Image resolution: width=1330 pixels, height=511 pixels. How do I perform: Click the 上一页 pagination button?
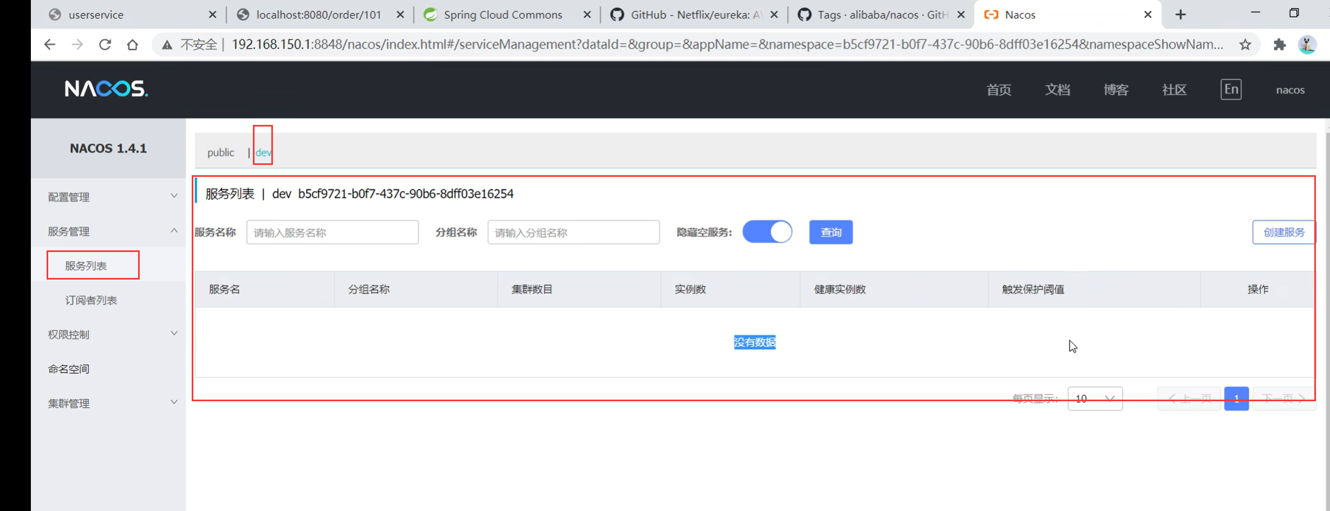click(x=1189, y=399)
